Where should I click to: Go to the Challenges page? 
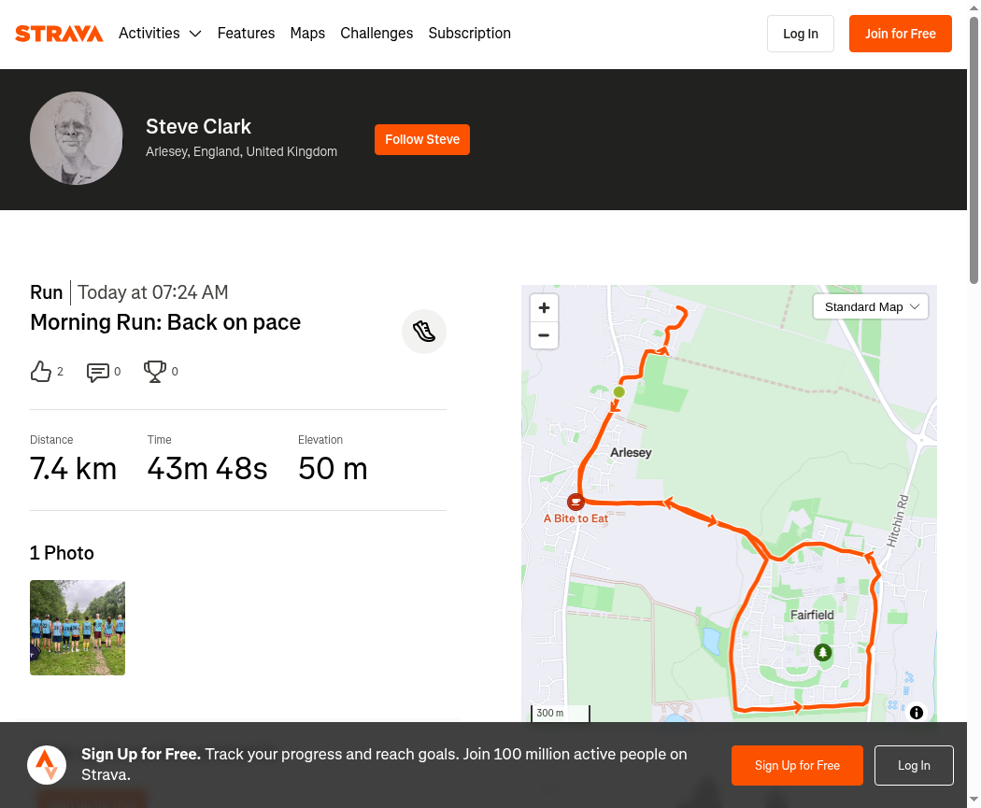377,33
